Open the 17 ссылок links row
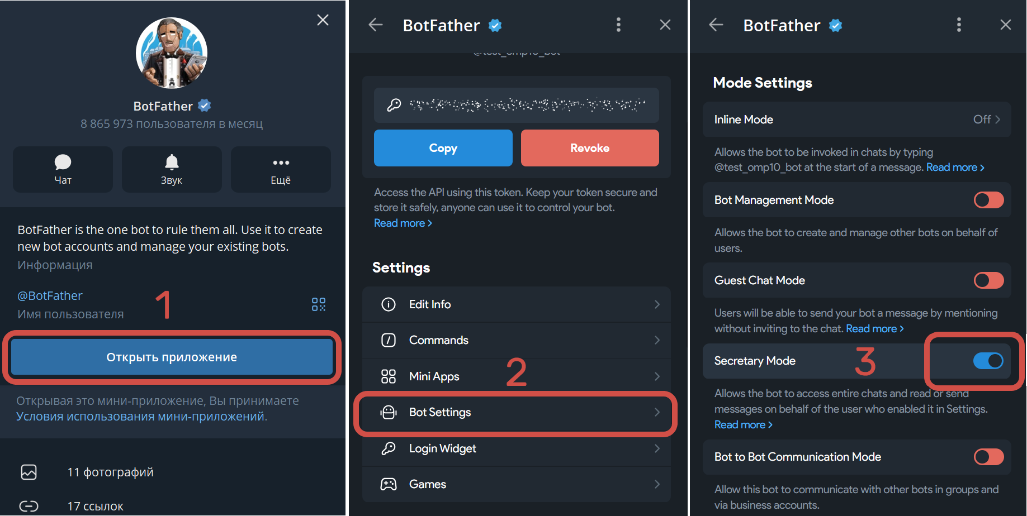The width and height of the screenshot is (1027, 516). (x=172, y=507)
